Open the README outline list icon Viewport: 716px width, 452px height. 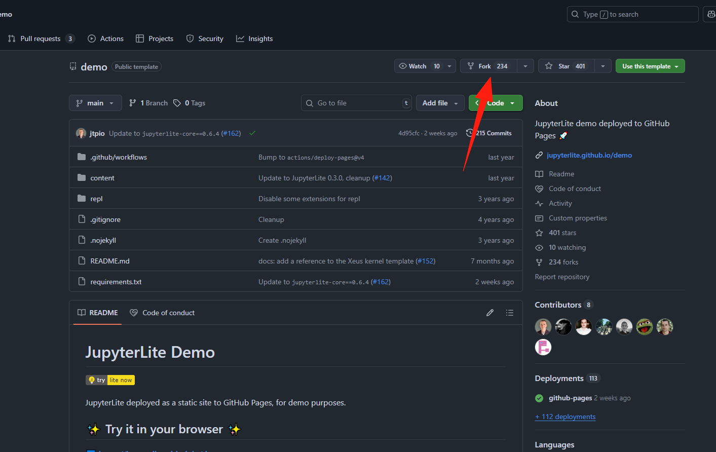[x=510, y=313]
